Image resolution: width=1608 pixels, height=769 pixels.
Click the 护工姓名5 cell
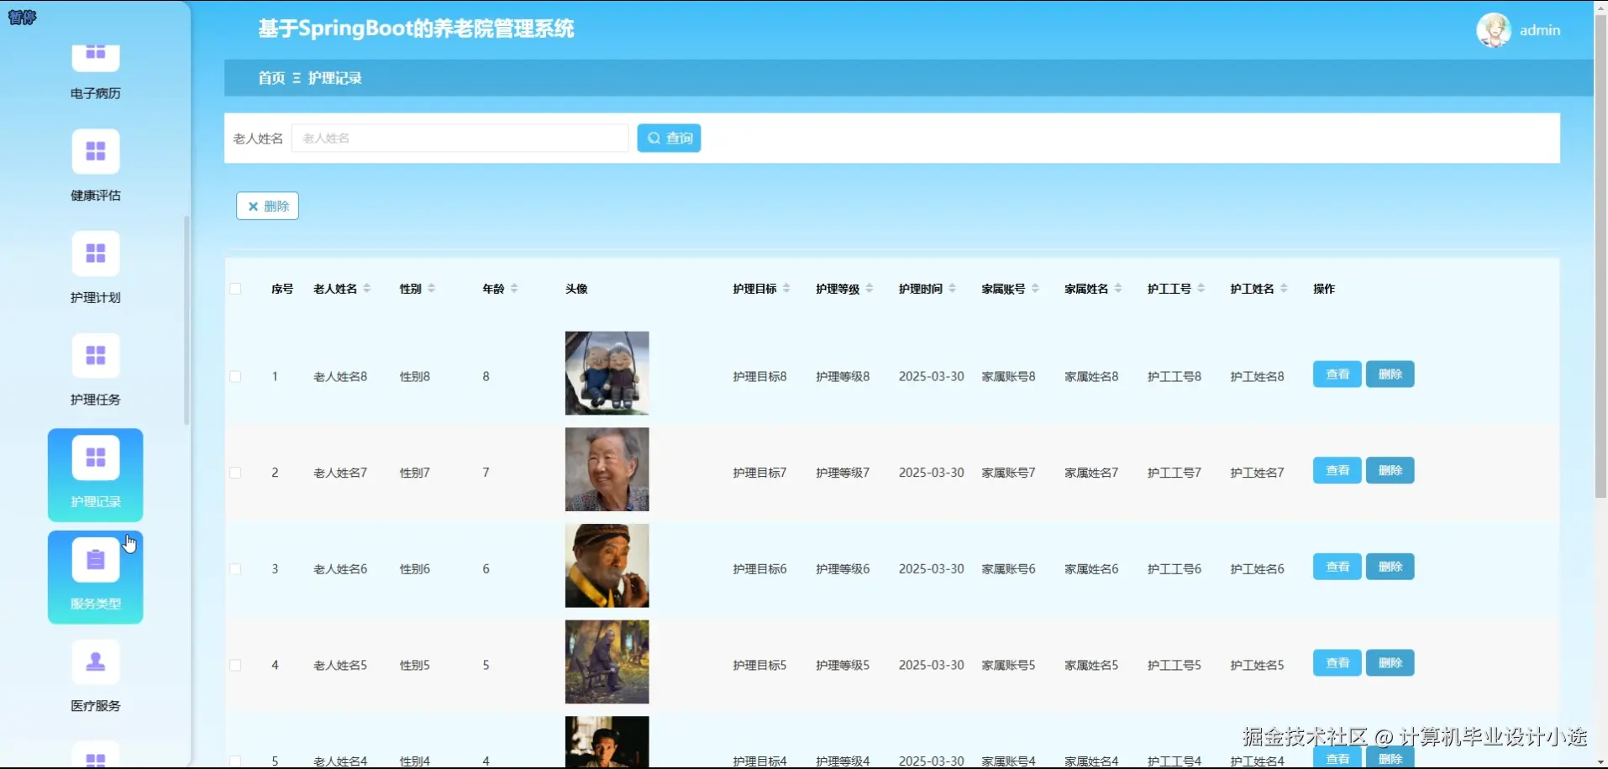tap(1257, 665)
